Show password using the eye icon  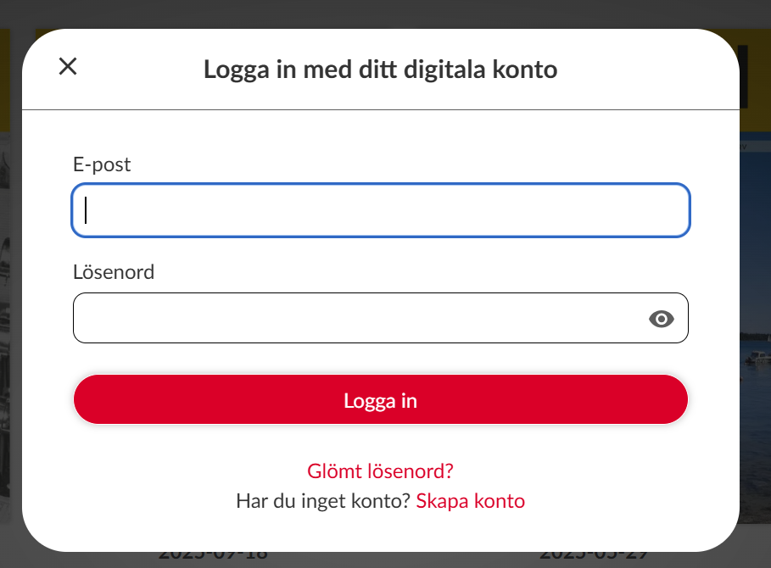[661, 319]
